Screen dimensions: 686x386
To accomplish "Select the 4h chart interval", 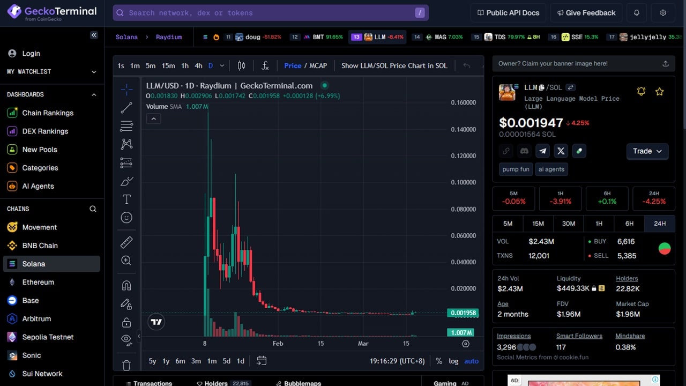I will pos(198,65).
